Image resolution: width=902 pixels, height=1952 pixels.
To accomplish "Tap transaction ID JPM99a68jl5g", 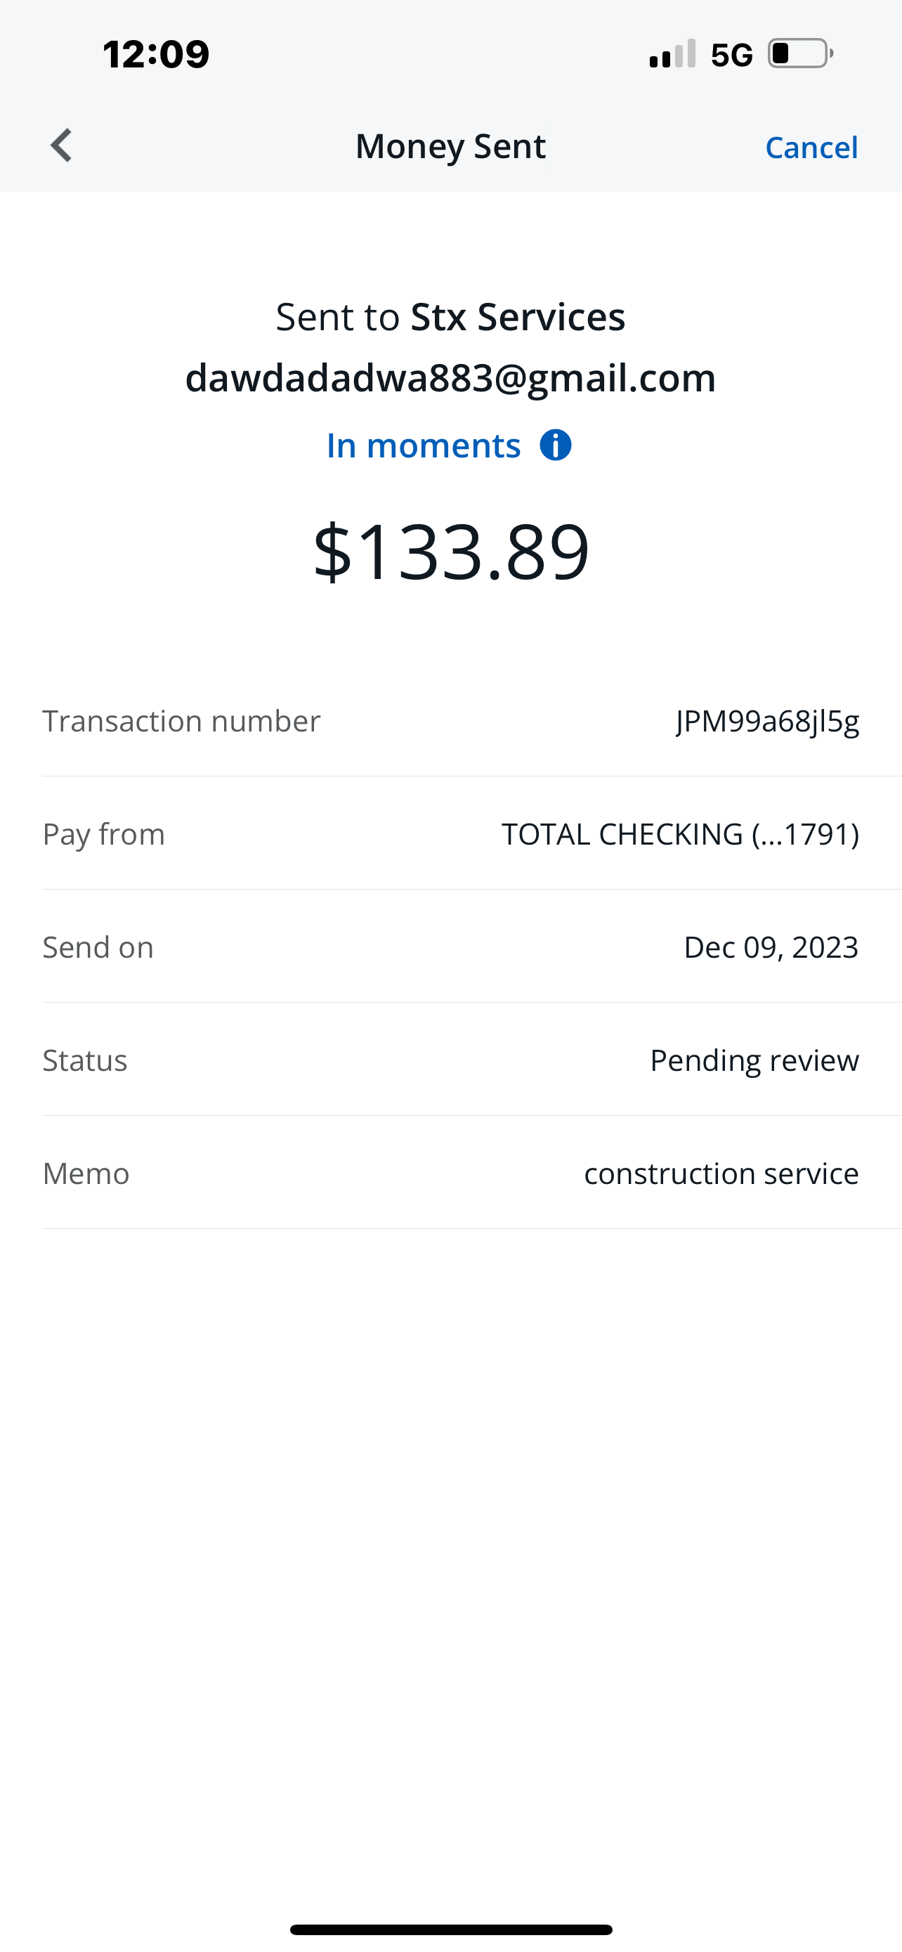I will click(767, 721).
